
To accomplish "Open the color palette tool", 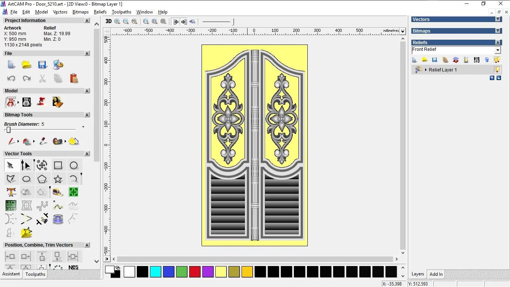I will pyautogui.click(x=58, y=141).
